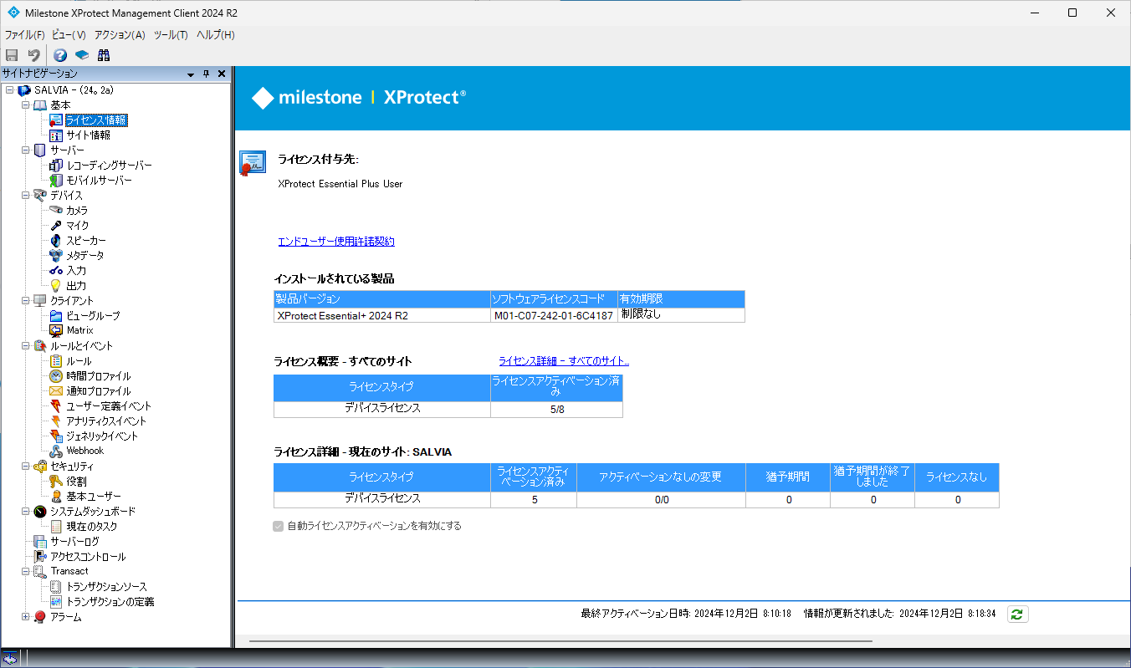The height and width of the screenshot is (668, 1131).
Task: Collapse the SALVIA root node
Action: (x=9, y=90)
